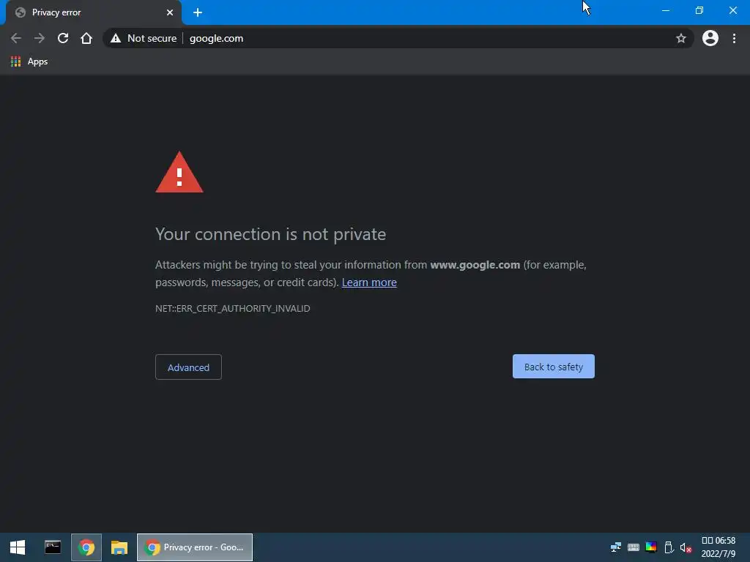Click the USB device tray icon
Viewport: 750px width, 562px height.
coord(669,547)
